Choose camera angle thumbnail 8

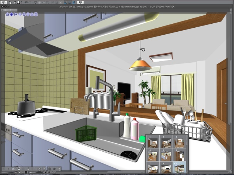pos(166,167)
